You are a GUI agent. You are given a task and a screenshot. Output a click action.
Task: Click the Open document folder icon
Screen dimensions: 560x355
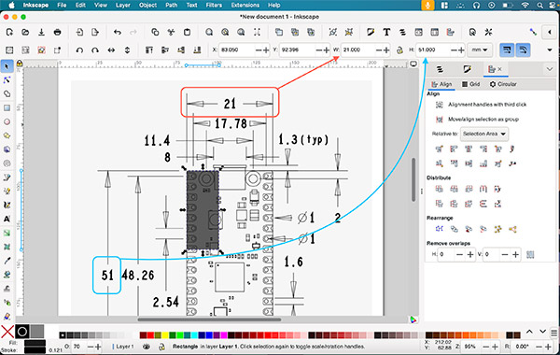(25, 32)
